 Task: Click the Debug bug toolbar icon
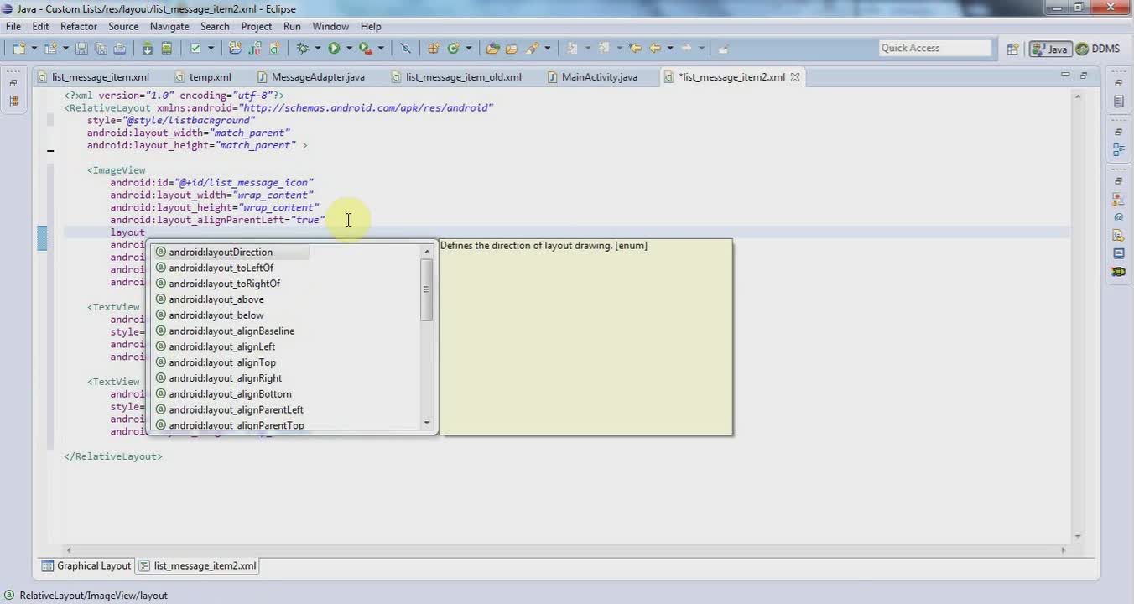click(303, 48)
